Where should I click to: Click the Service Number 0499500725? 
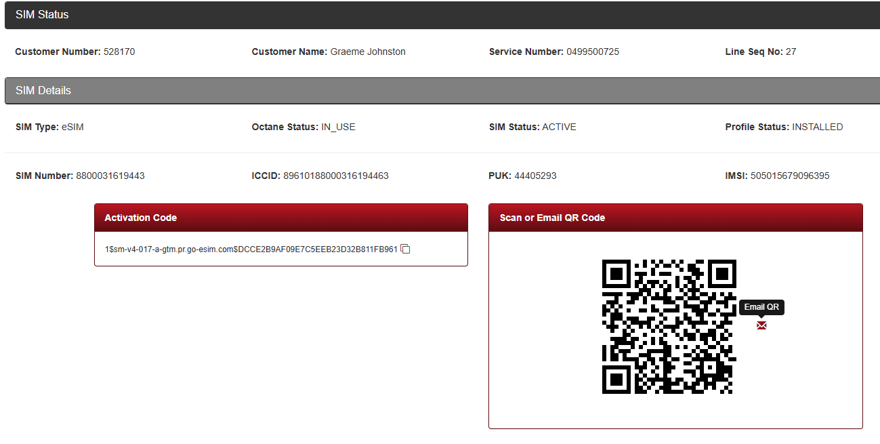click(593, 52)
